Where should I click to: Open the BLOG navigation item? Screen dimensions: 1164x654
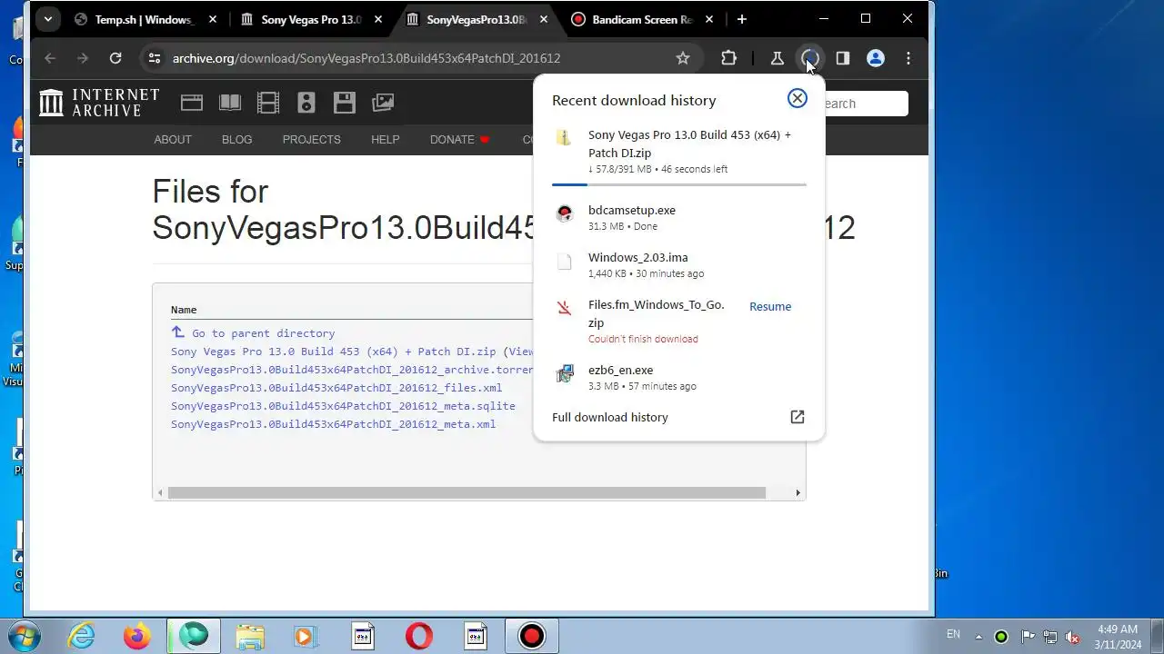point(237,139)
